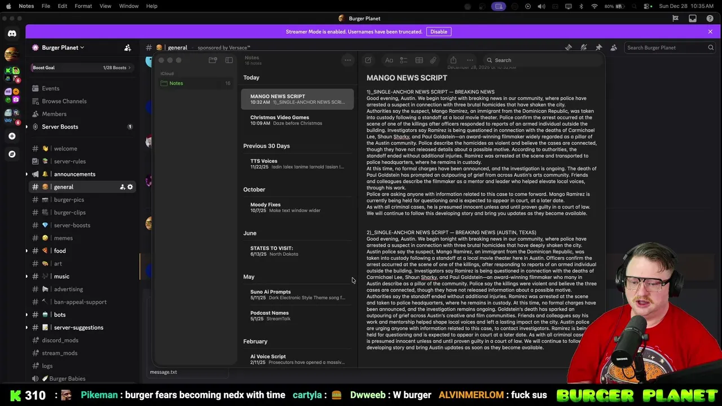
Task: Go to server-rules channel
Action: [82, 161]
